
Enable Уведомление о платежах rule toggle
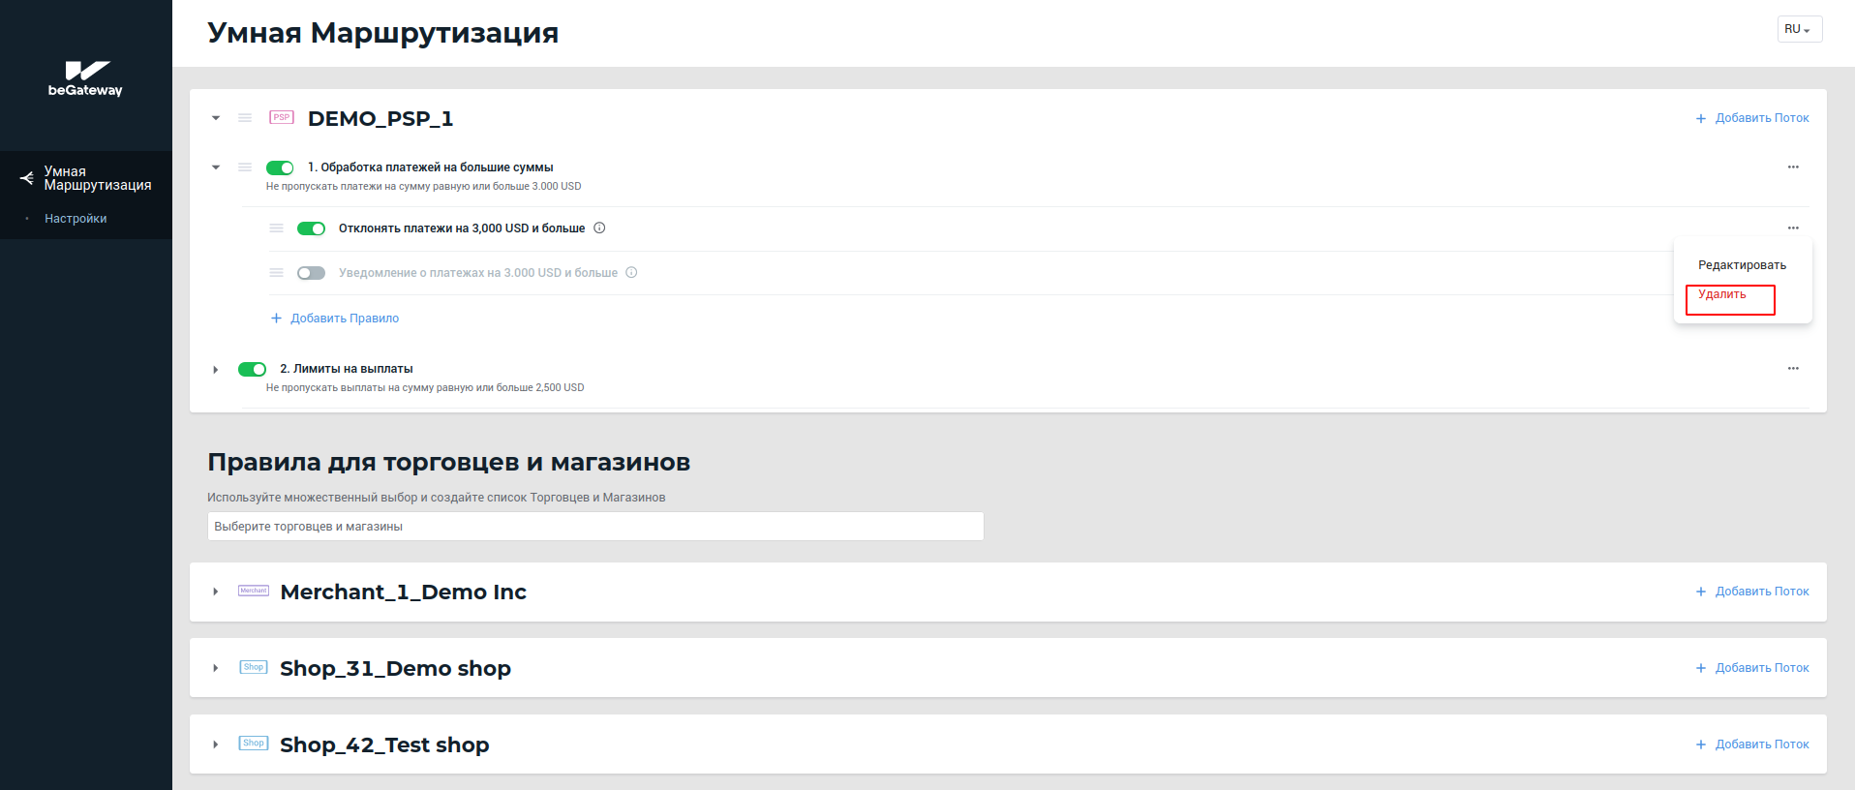(311, 273)
